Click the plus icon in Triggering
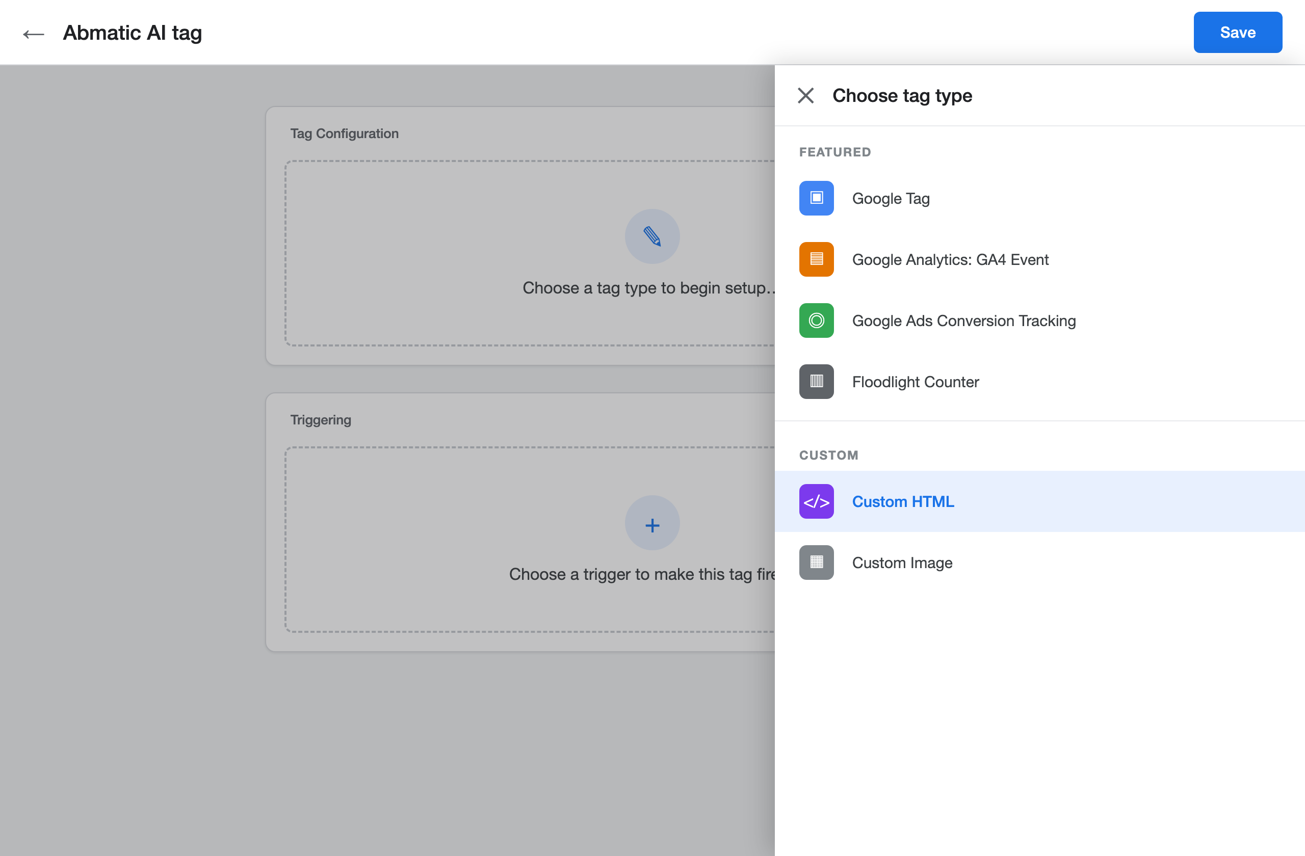Screen dimensions: 1305x856 (652, 523)
